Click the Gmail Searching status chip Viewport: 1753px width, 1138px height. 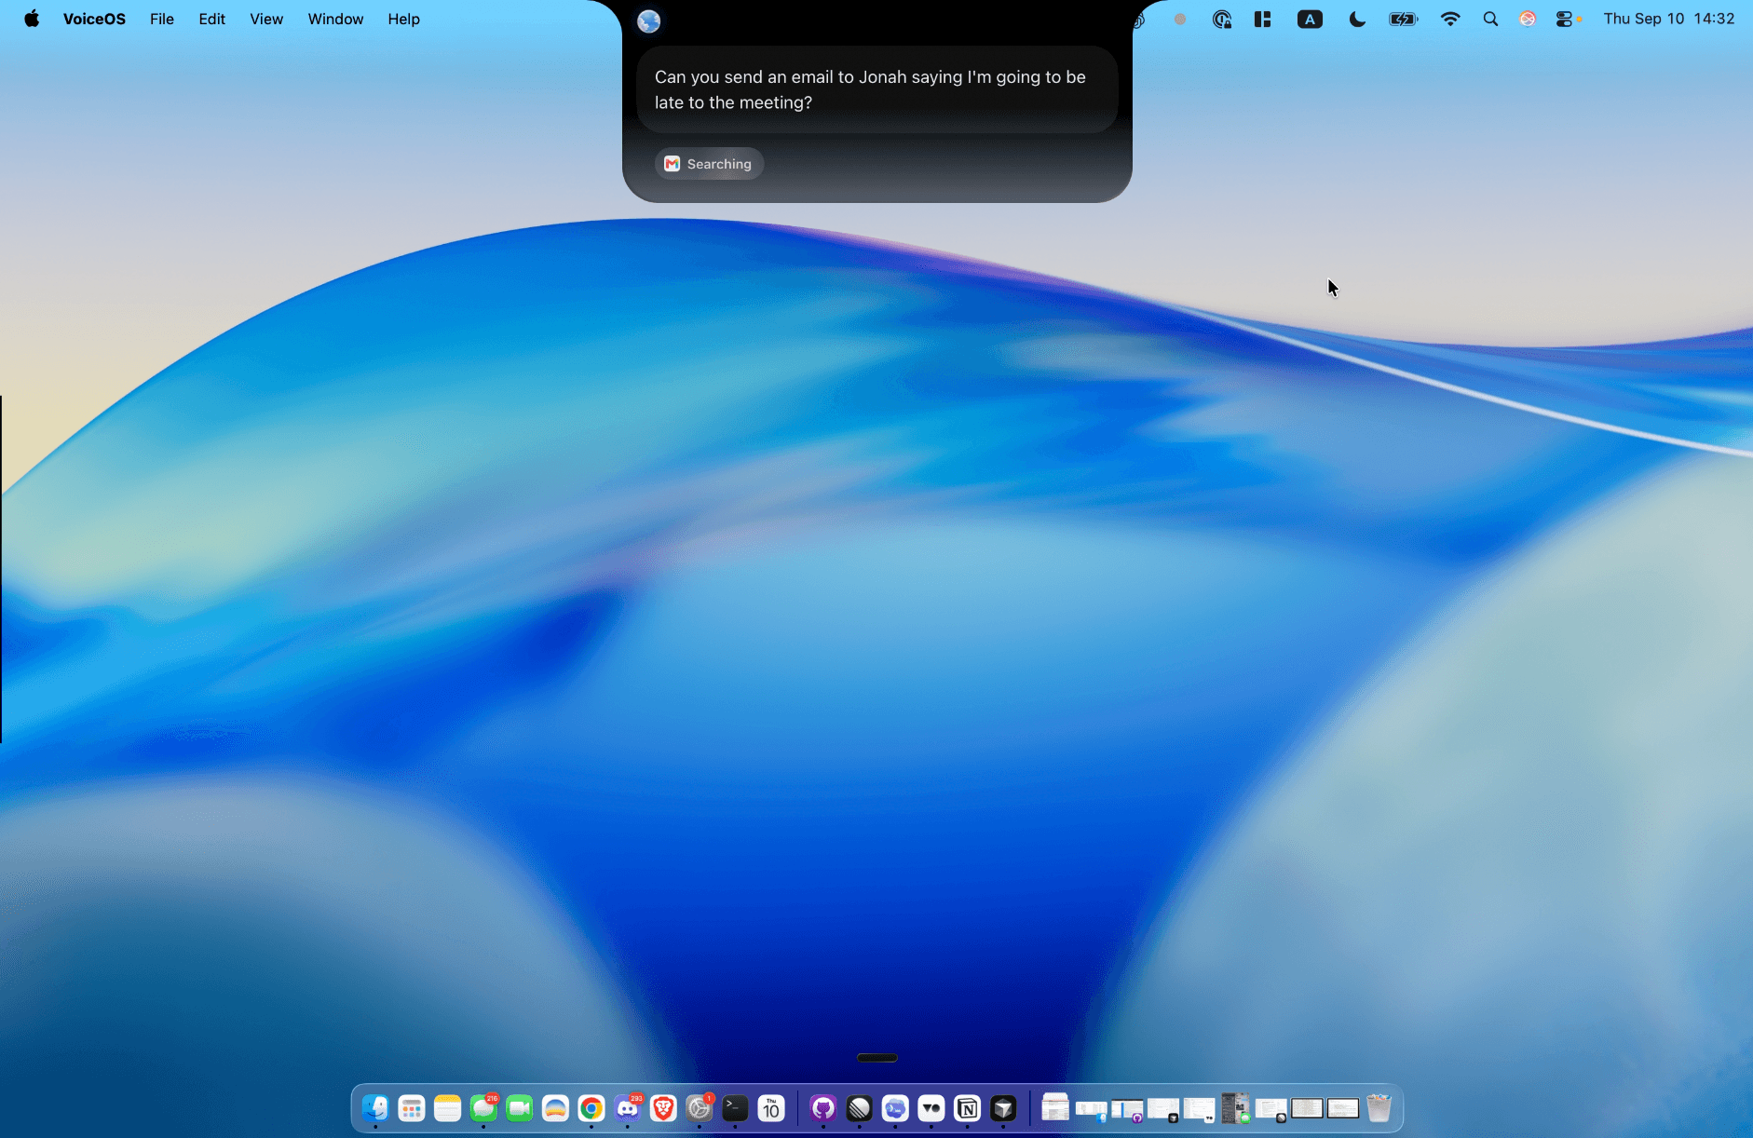709,164
